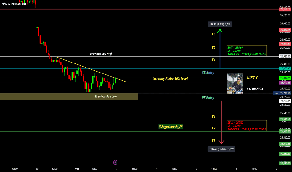Click the 25,790.85 purple price label
292x172 pixels.
[285, 83]
